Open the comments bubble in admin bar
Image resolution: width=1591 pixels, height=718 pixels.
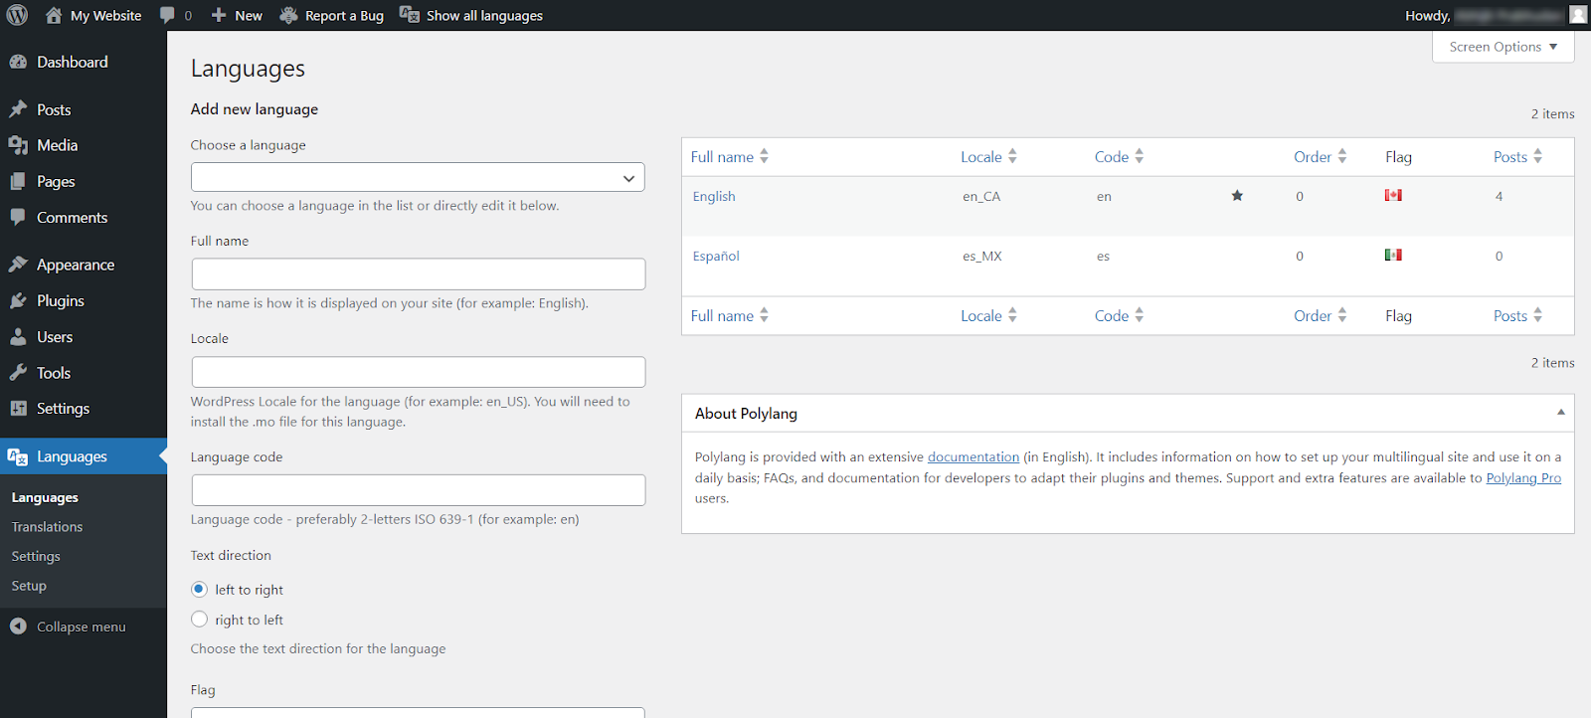(x=167, y=15)
